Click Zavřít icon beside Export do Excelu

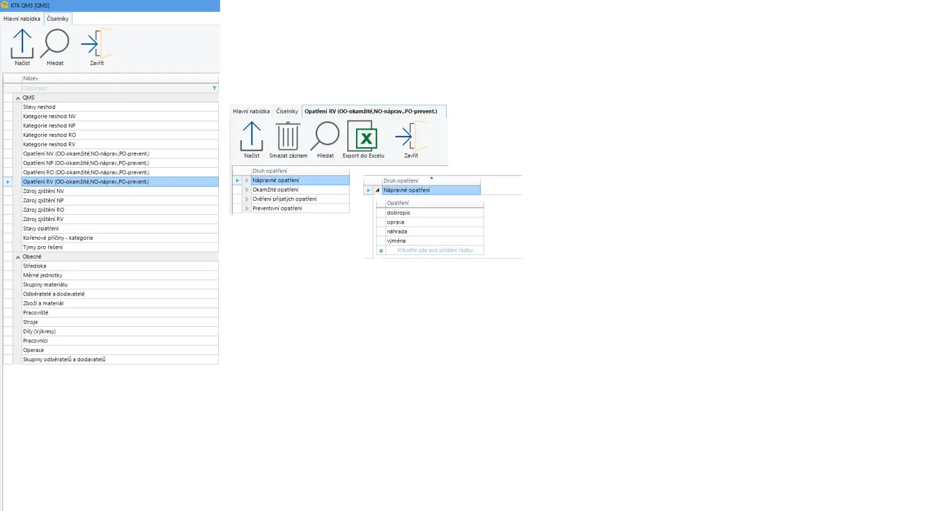[410, 137]
